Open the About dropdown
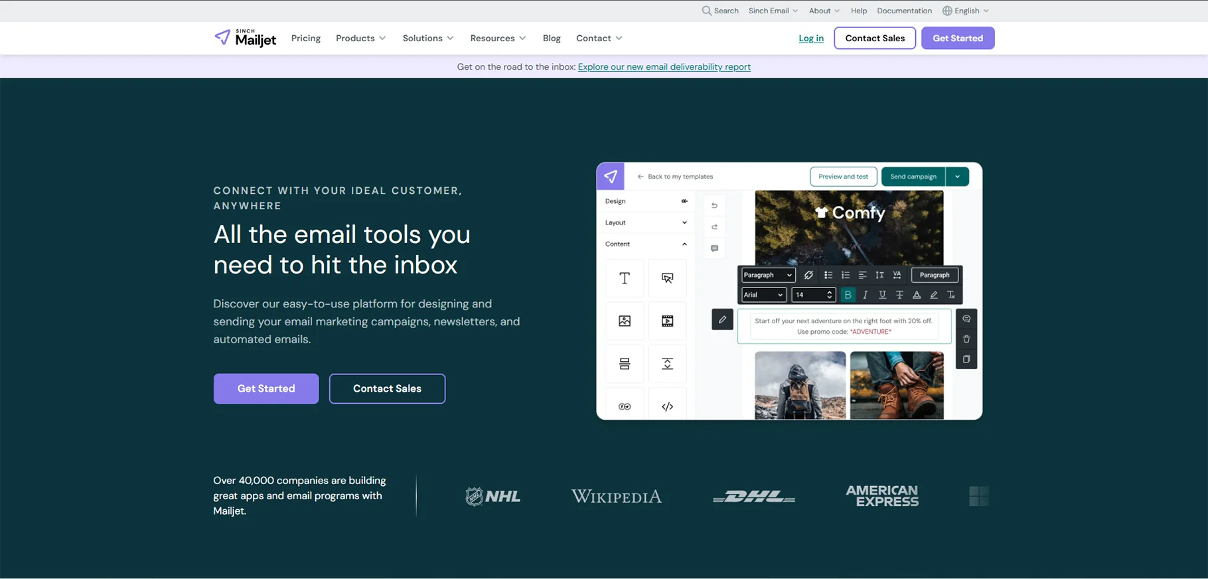The width and height of the screenshot is (1208, 579). [824, 11]
